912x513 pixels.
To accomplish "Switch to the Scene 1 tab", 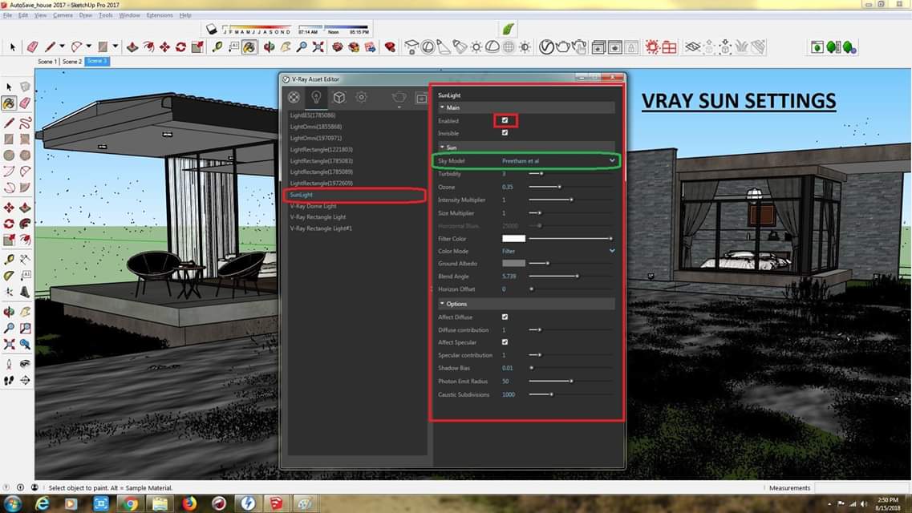I will (47, 61).
